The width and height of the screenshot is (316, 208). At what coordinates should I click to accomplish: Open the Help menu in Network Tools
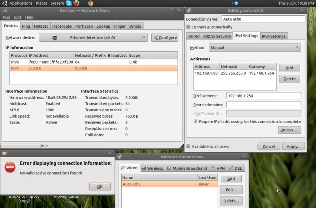29,17
